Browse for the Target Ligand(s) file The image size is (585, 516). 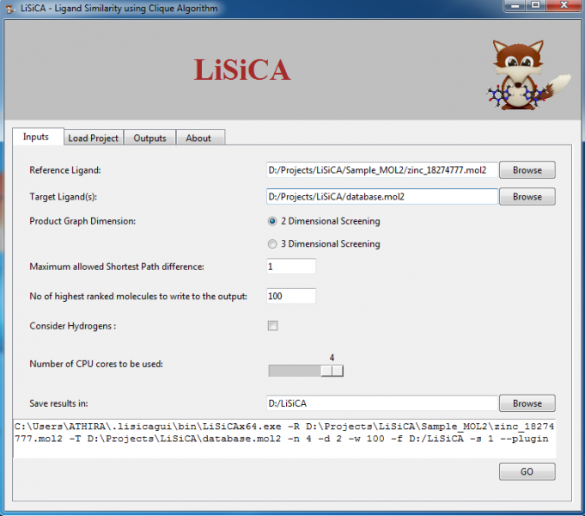[527, 197]
